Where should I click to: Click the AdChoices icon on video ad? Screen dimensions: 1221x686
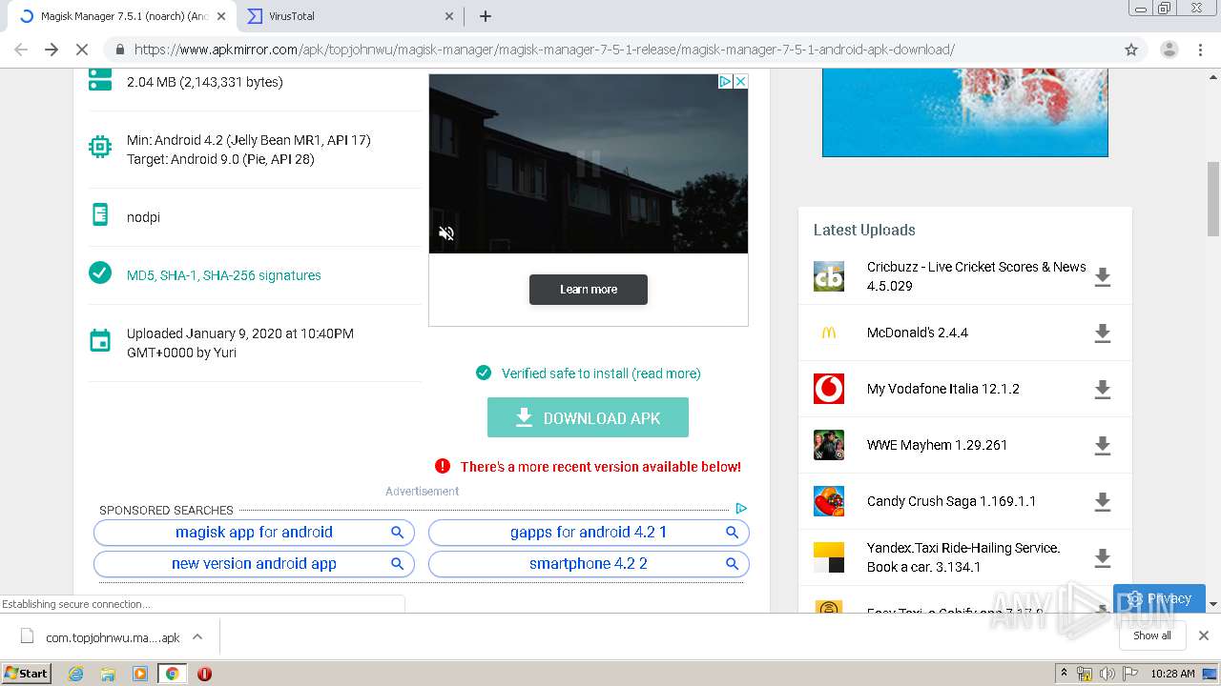point(725,82)
